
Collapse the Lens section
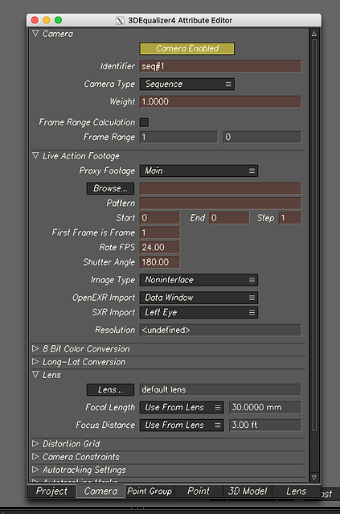coord(35,375)
